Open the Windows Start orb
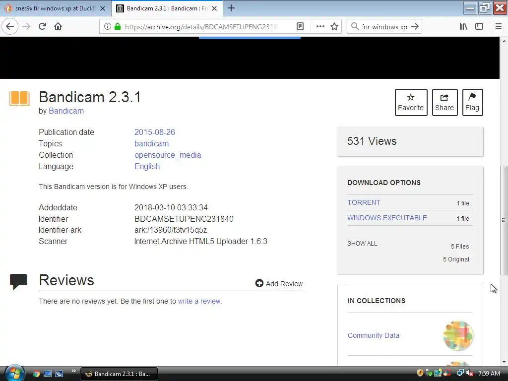The height and width of the screenshot is (381, 508). (14, 373)
